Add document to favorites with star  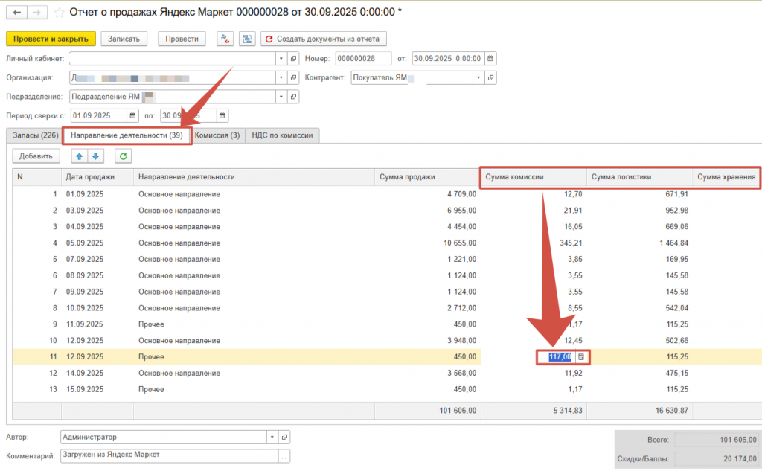click(59, 13)
